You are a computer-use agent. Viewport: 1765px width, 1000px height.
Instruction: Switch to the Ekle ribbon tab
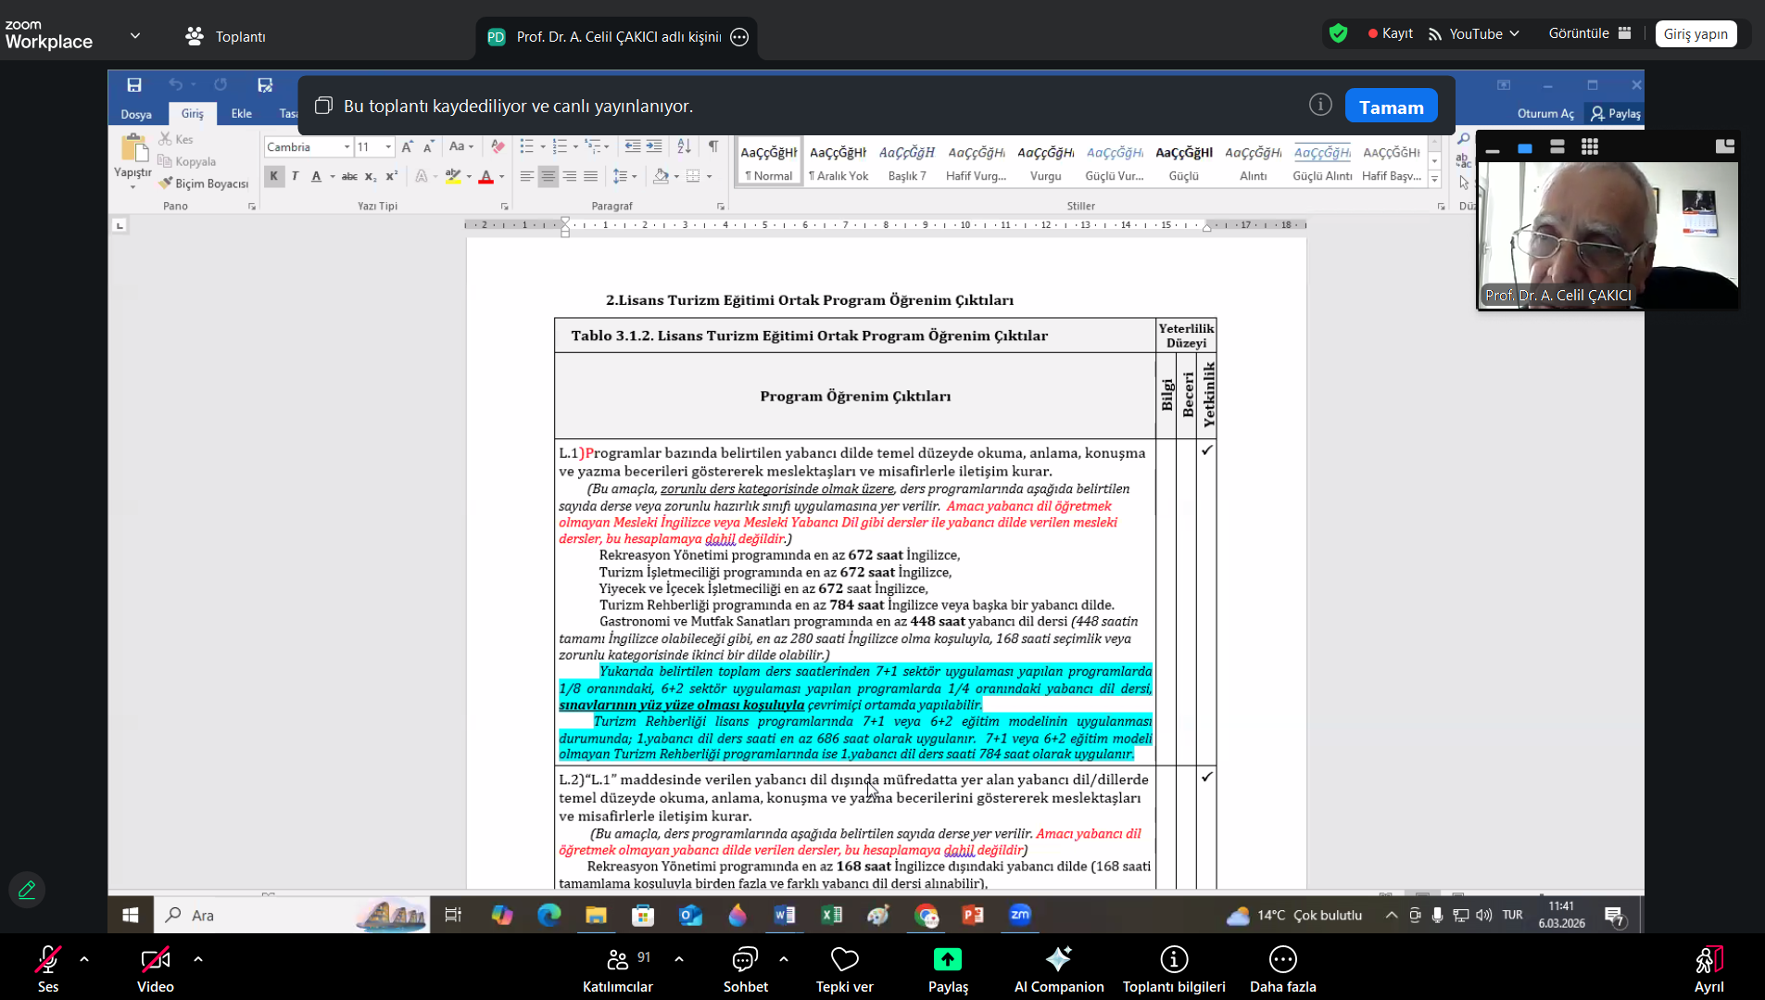pyautogui.click(x=241, y=114)
